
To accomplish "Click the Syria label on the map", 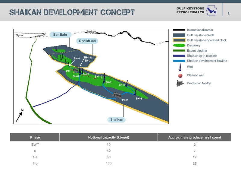I will 19,35.
